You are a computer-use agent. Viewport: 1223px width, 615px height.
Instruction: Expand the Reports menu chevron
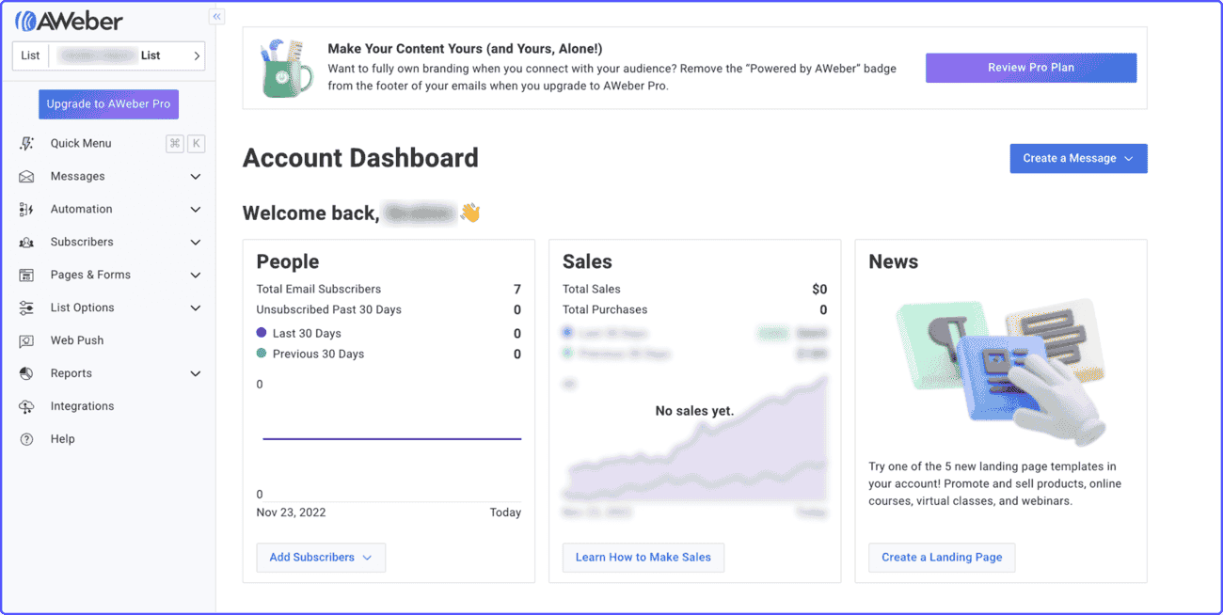pos(196,374)
